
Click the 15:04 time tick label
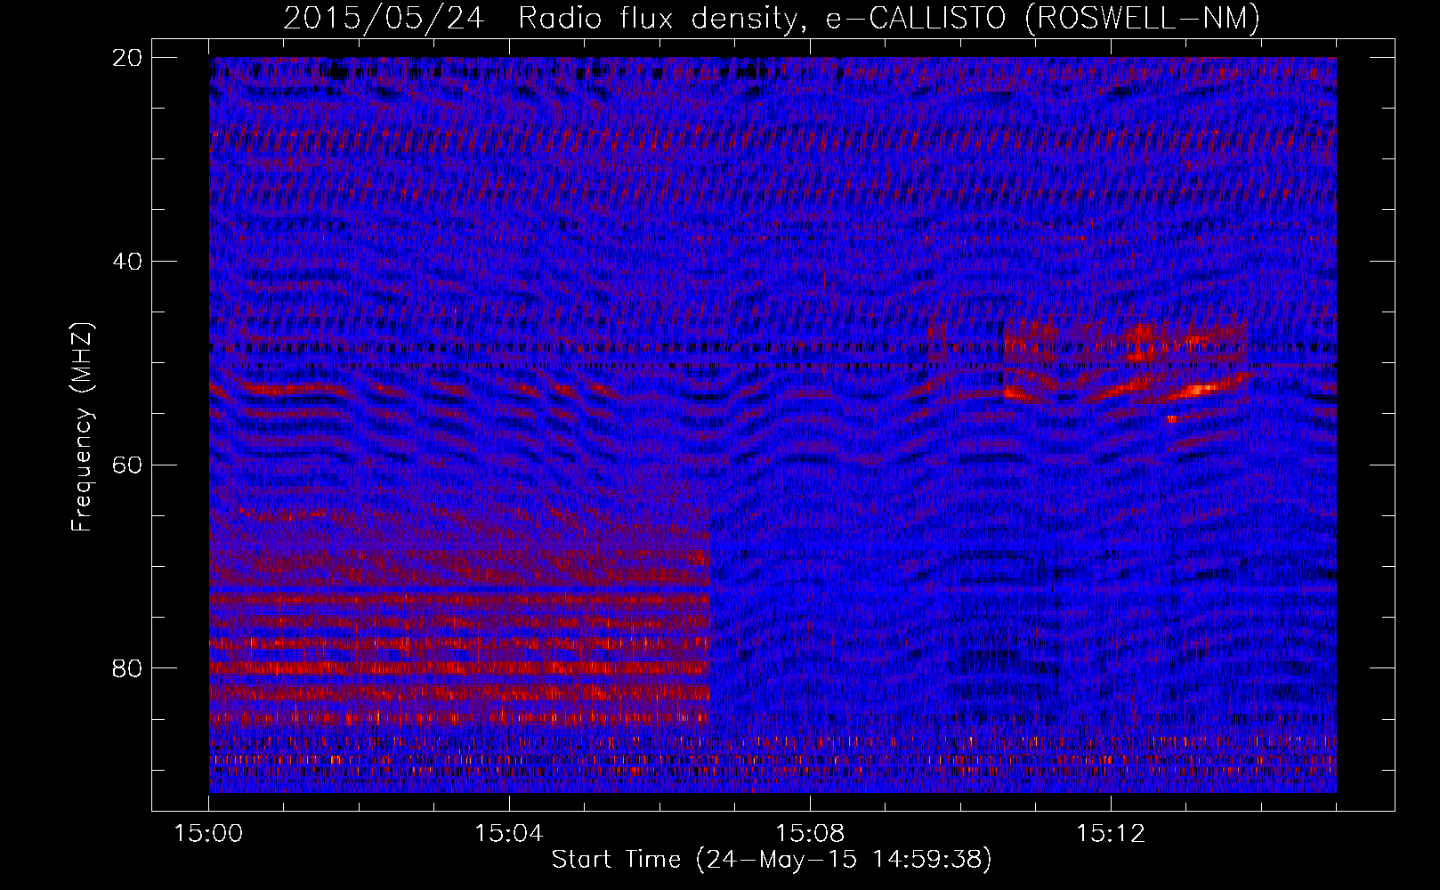509,834
